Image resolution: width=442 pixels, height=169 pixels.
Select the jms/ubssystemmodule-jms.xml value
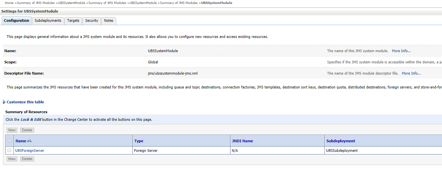pyautogui.click(x=173, y=73)
